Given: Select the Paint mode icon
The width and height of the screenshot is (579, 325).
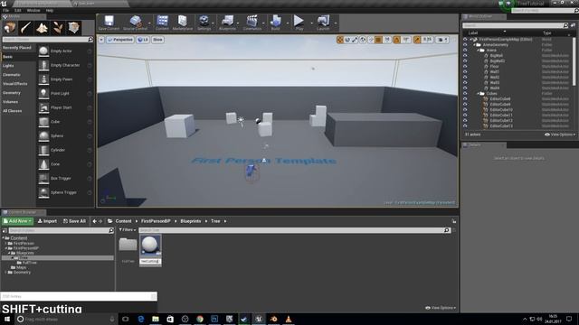Looking at the screenshot, I should point(26,28).
